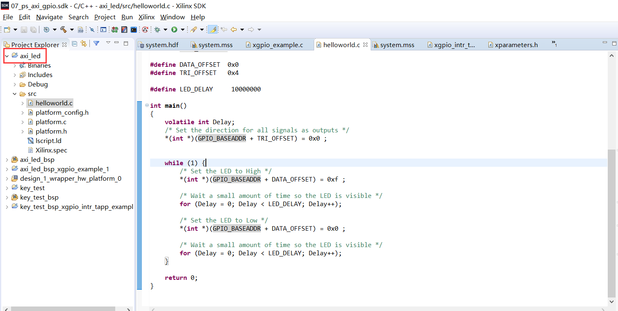This screenshot has width=618, height=311.
Task: Click the New project wizard icon
Action: 7,30
